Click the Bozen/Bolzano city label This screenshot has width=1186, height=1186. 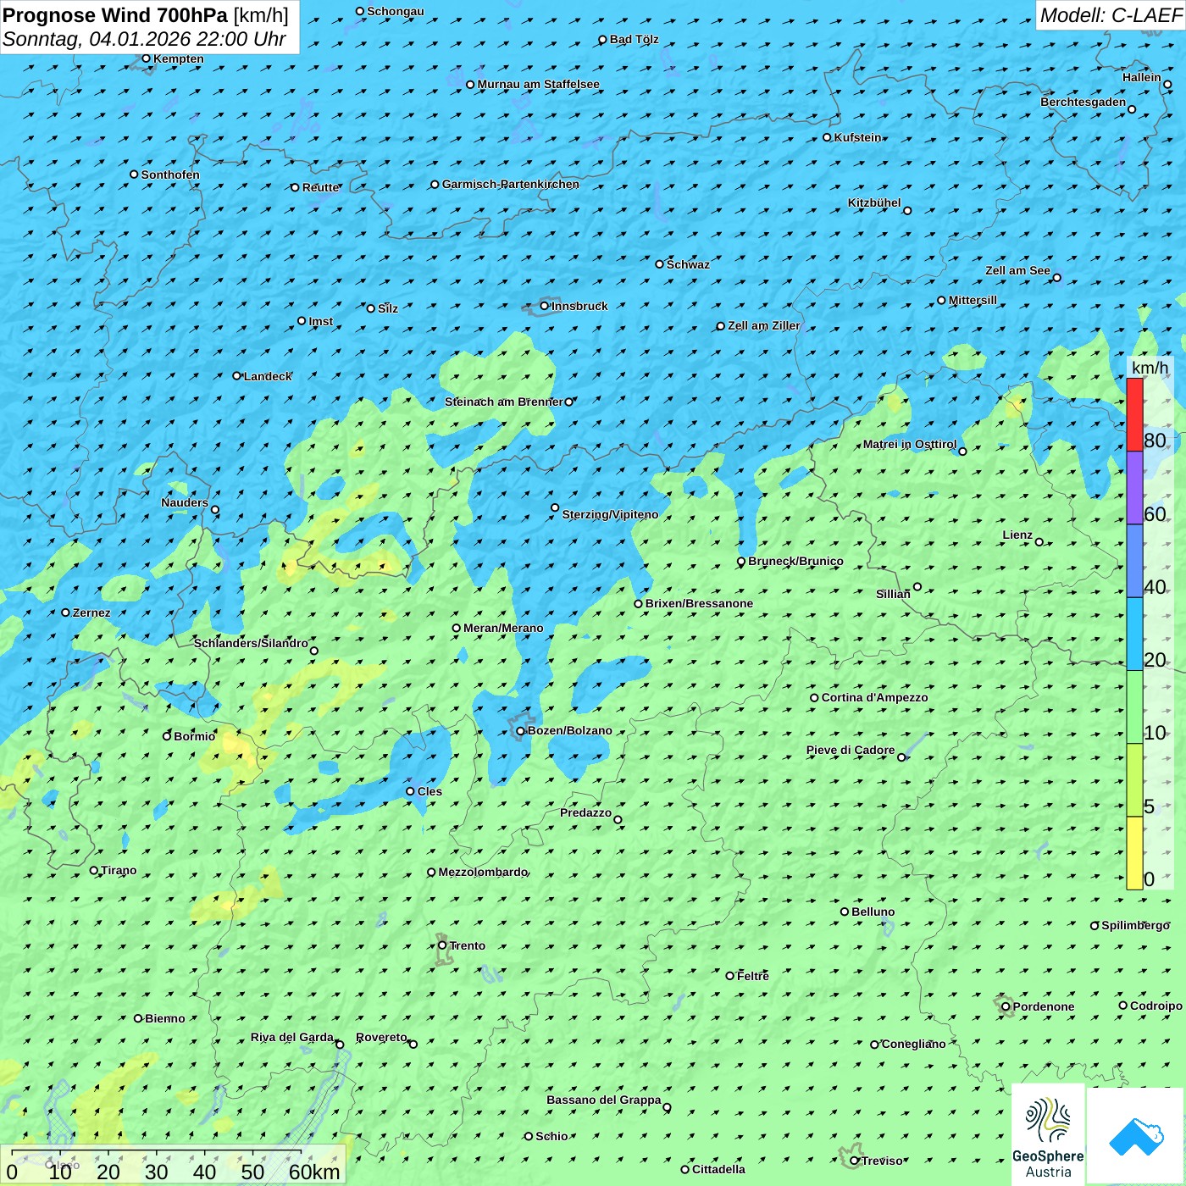pos(569,730)
